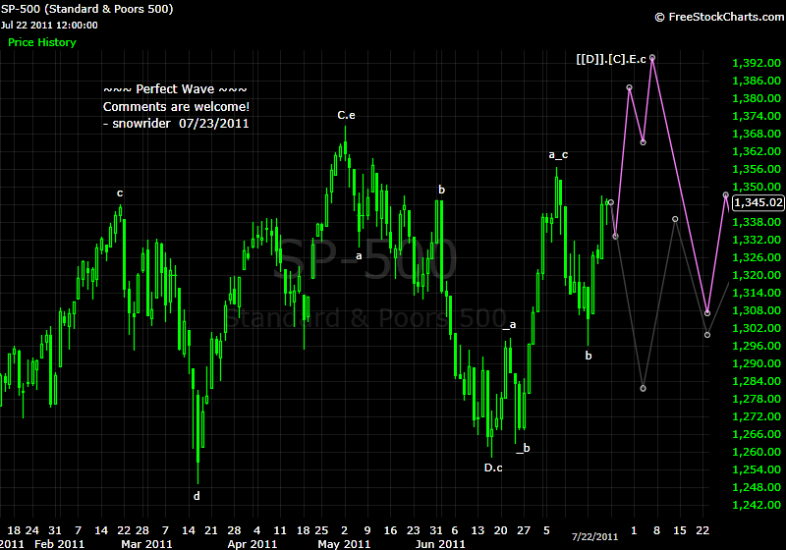Click the 'Apr 2011' month label
Image resolution: width=786 pixels, height=550 pixels.
tap(253, 544)
